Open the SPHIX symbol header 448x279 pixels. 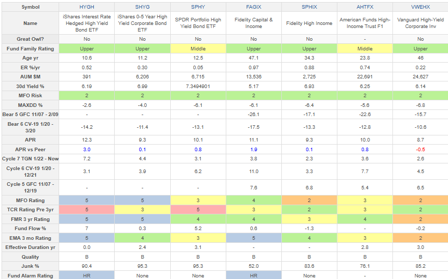point(309,6)
